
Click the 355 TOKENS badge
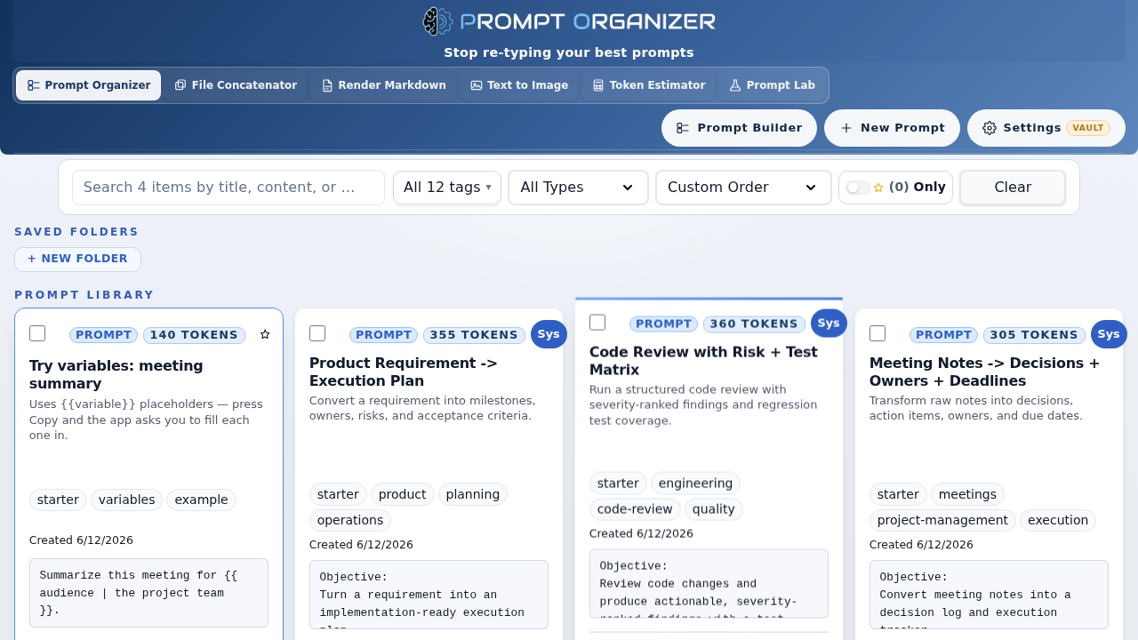pyautogui.click(x=474, y=335)
